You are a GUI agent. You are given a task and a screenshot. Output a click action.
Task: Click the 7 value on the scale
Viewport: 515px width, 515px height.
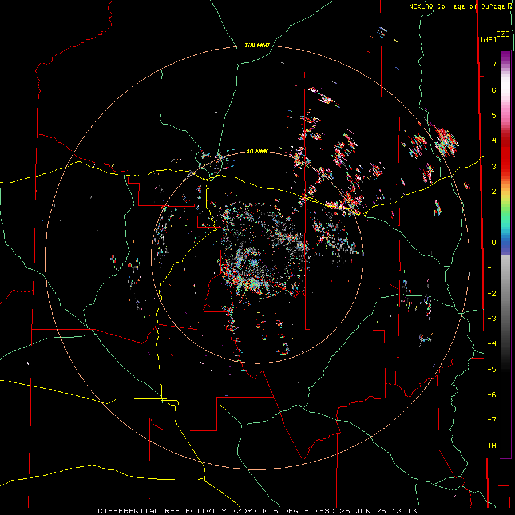click(494, 64)
